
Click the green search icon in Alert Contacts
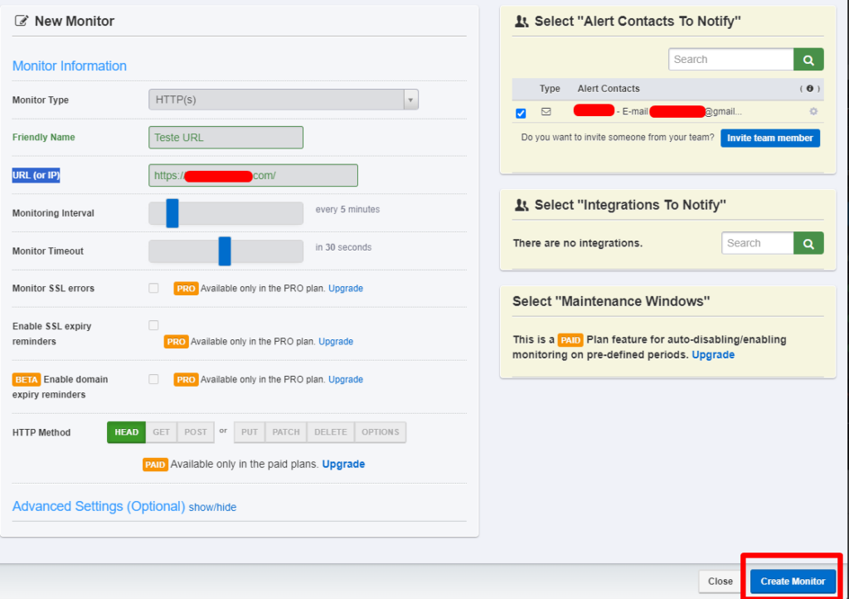coord(808,60)
